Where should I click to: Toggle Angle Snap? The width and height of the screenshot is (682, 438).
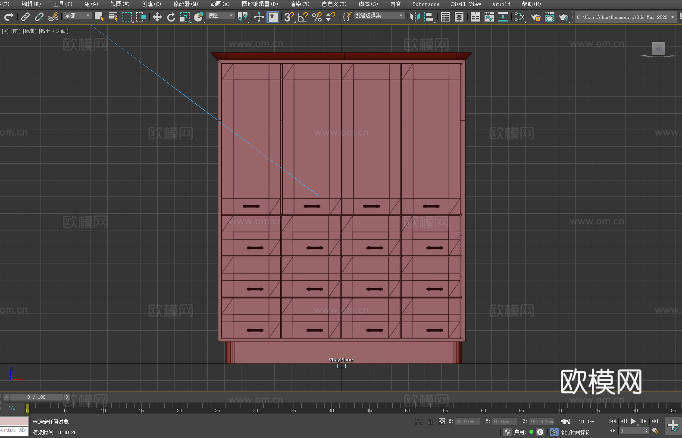(x=303, y=17)
